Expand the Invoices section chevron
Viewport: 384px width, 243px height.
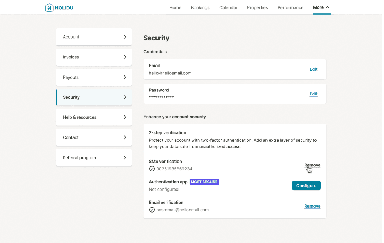click(125, 57)
